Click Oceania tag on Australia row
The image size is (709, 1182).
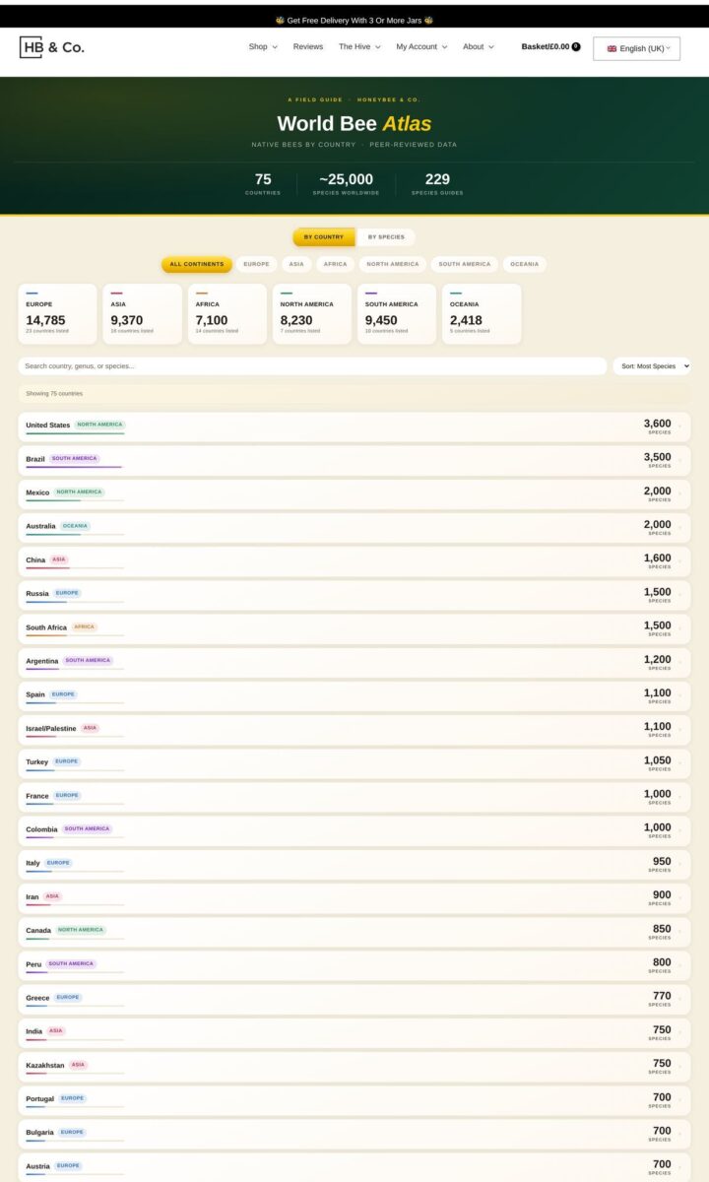click(x=75, y=526)
